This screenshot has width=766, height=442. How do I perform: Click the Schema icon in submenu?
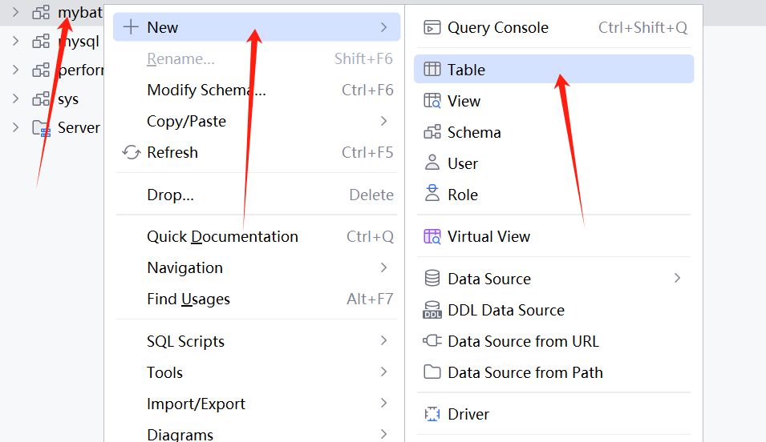coord(432,132)
